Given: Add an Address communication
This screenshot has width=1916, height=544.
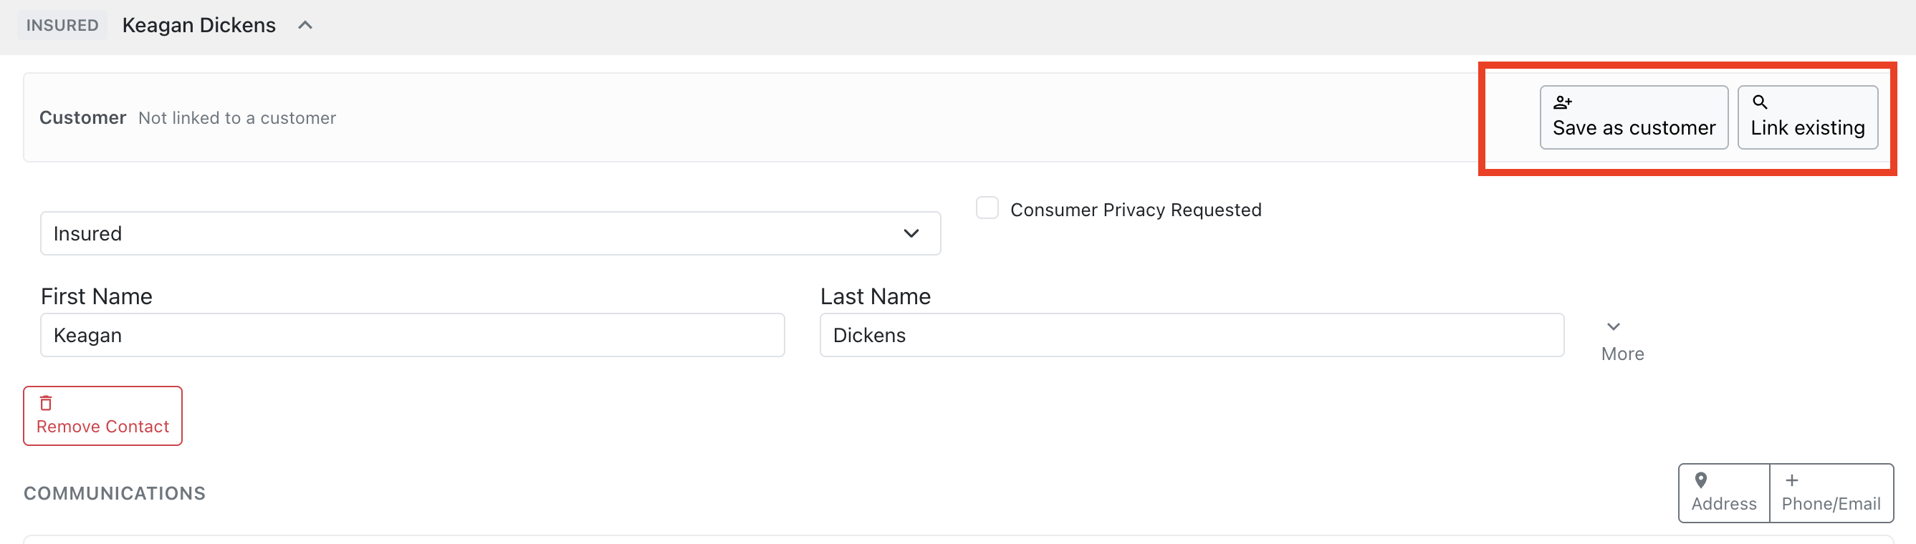Looking at the screenshot, I should [1723, 492].
